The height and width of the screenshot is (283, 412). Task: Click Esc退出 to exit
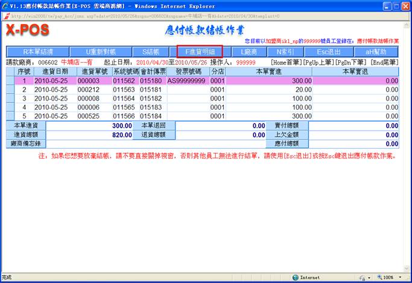click(x=329, y=52)
